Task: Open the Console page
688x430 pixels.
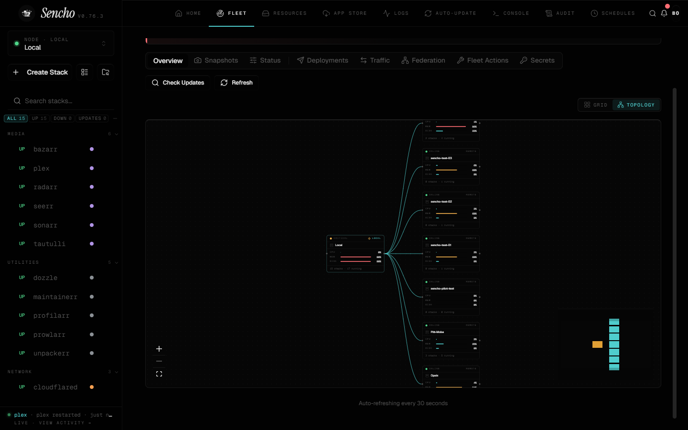Action: tap(511, 13)
